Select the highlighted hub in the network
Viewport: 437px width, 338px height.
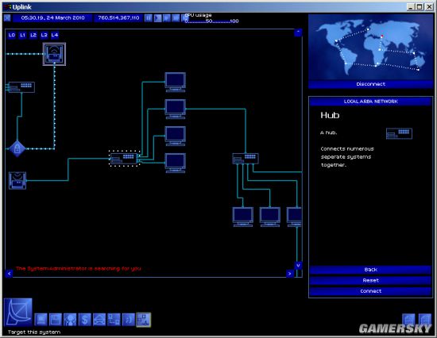pyautogui.click(x=124, y=159)
